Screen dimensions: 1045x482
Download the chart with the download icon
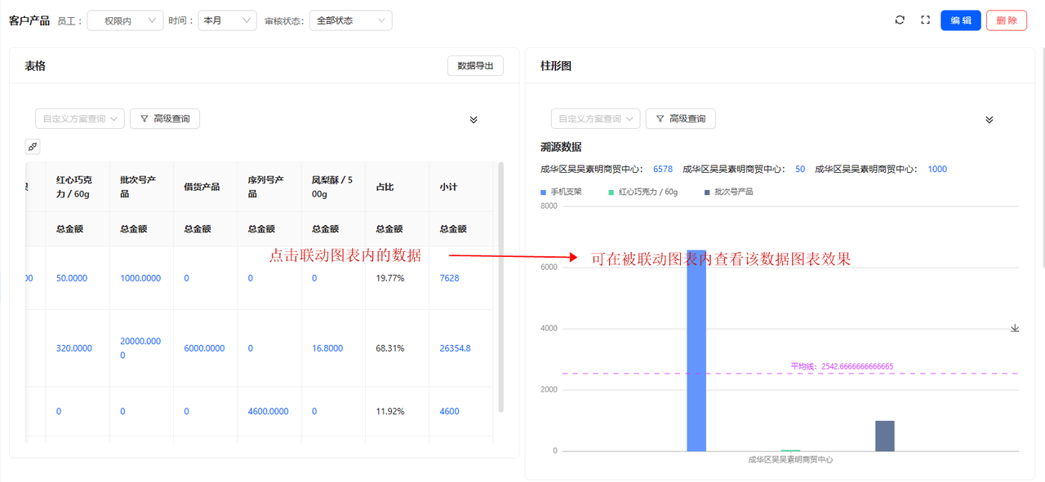click(x=1015, y=328)
